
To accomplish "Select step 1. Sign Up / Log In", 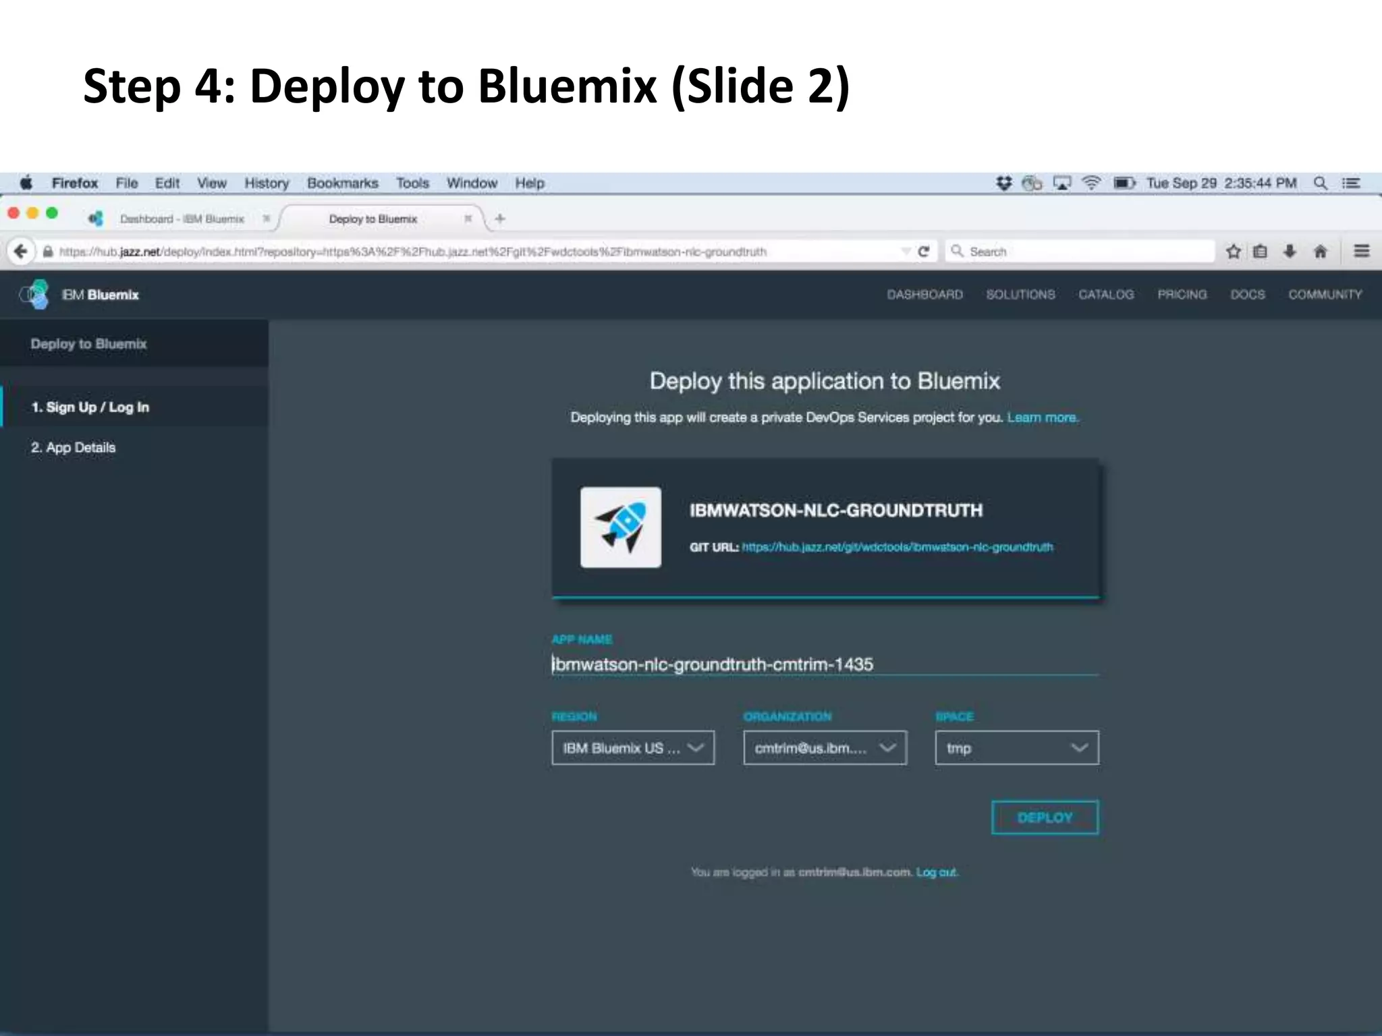I will 135,407.
